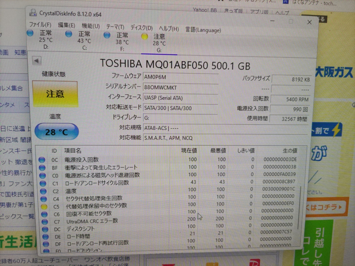Click the serial number field 88OMWCMKT
Image resolution: width=355 pixels, height=266 pixels.
coord(180,88)
